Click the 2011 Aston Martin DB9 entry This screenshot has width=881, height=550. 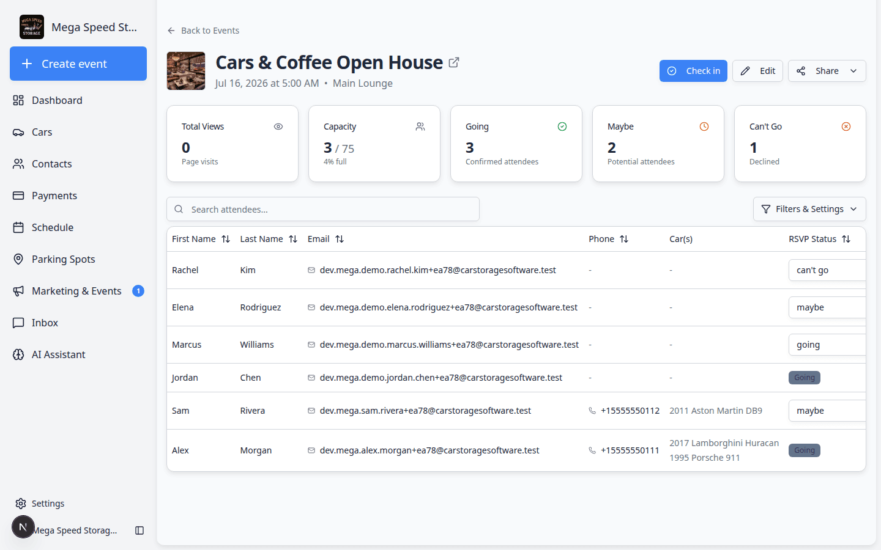[716, 411]
